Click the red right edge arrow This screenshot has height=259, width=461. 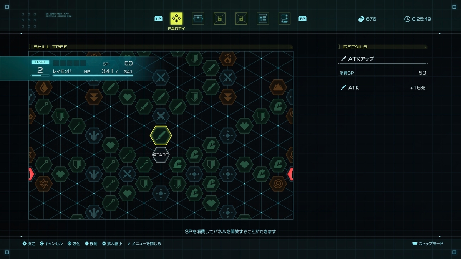coord(290,174)
